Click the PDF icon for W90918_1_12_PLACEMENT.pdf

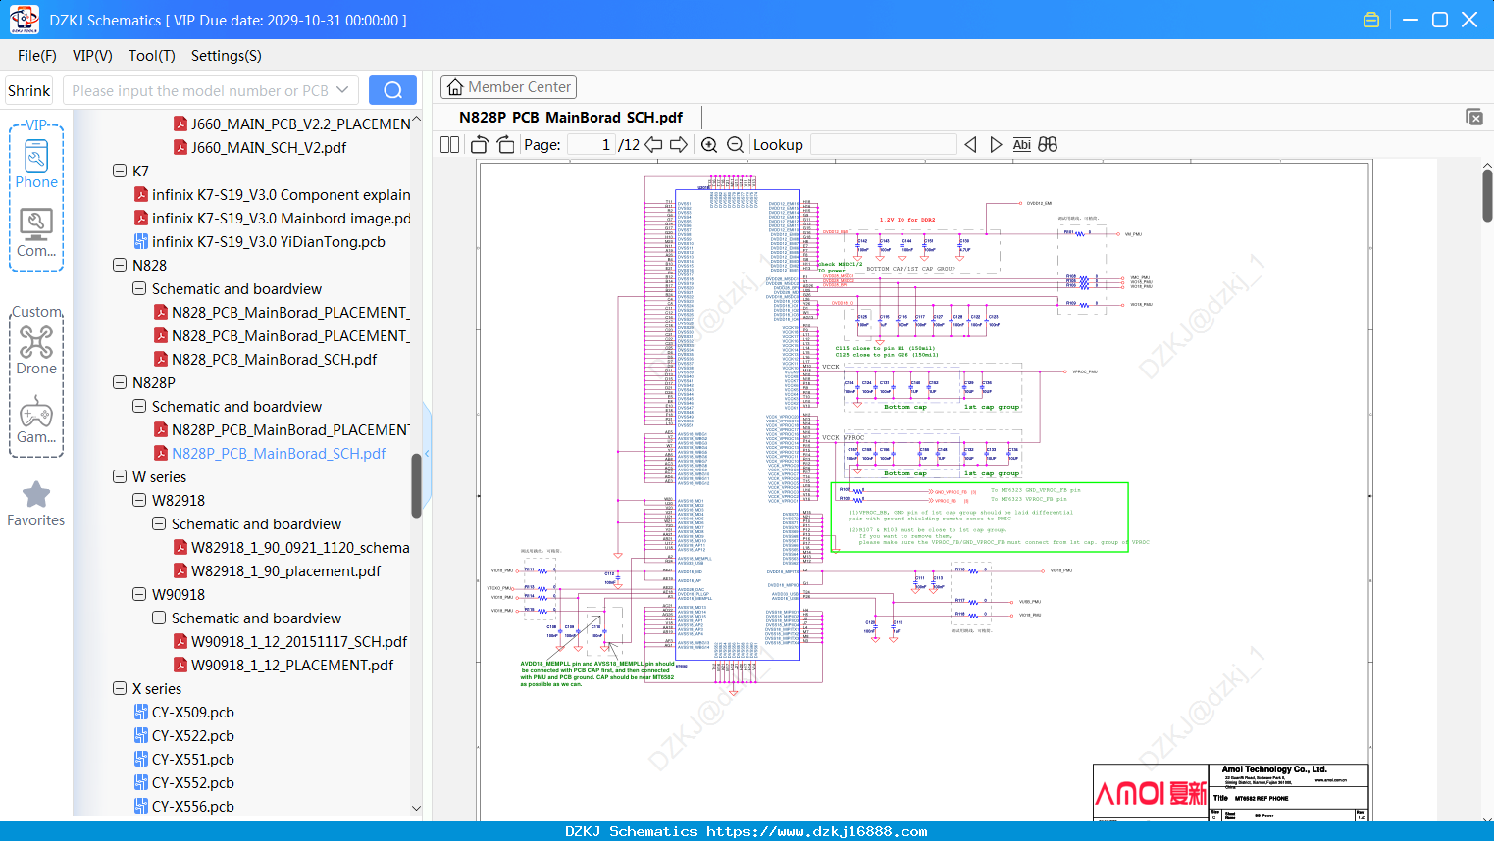click(x=180, y=665)
